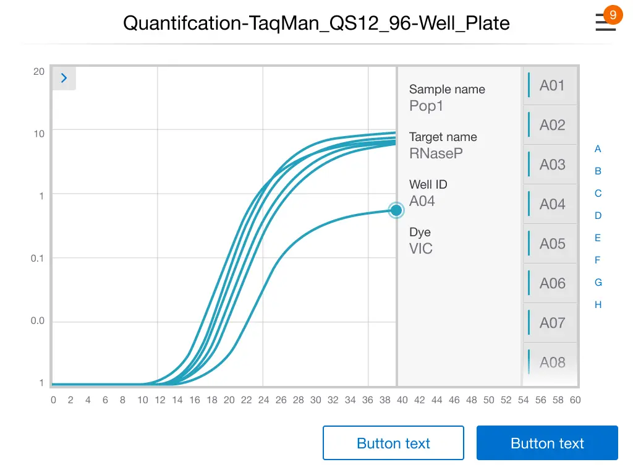Select well A02 in the list
Screen dimensions: 633x475
pyautogui.click(x=551, y=125)
